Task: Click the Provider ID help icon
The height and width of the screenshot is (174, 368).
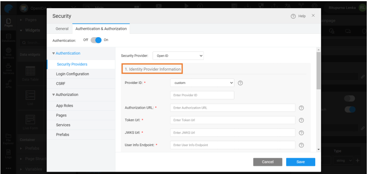Action: 240,83
